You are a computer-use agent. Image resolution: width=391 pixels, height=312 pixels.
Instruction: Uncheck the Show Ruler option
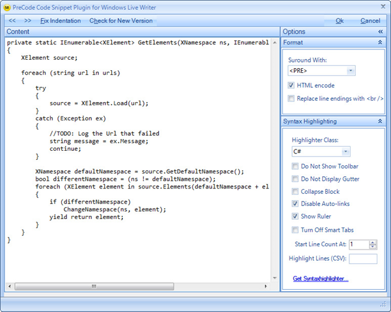pos(295,216)
